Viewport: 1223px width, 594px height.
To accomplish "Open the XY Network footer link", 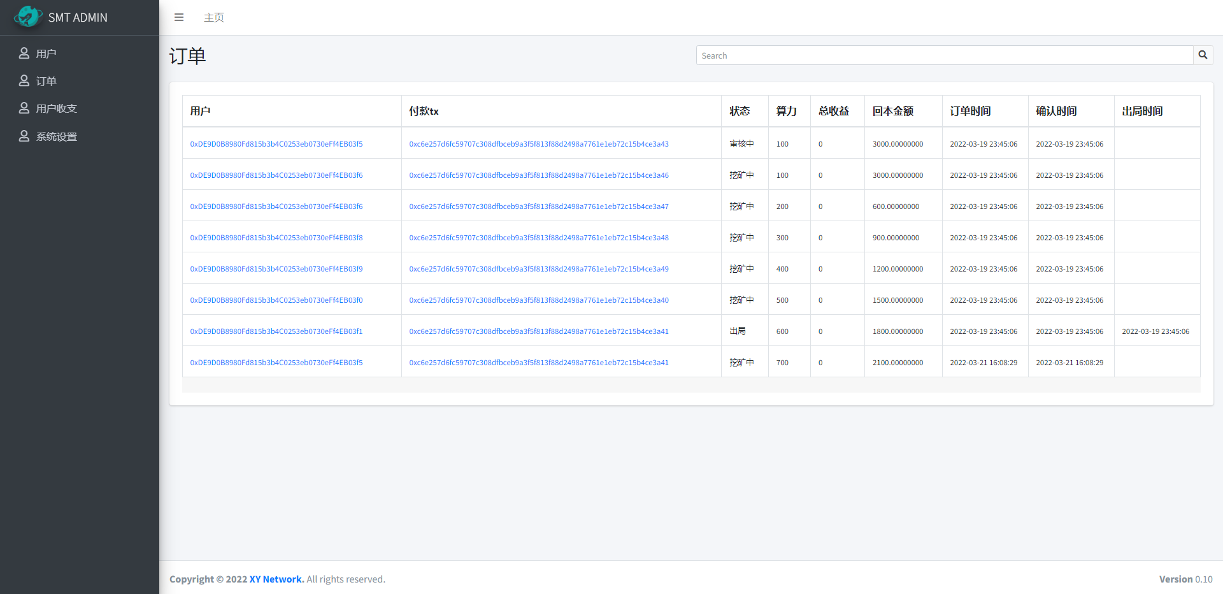I will coord(276,579).
